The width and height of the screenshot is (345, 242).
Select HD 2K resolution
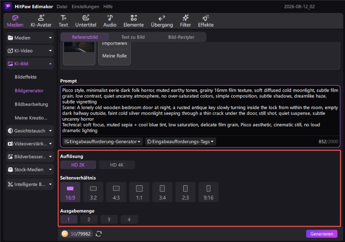[78, 165]
